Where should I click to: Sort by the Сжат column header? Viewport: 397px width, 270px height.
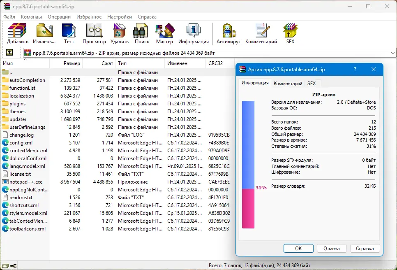99,63
